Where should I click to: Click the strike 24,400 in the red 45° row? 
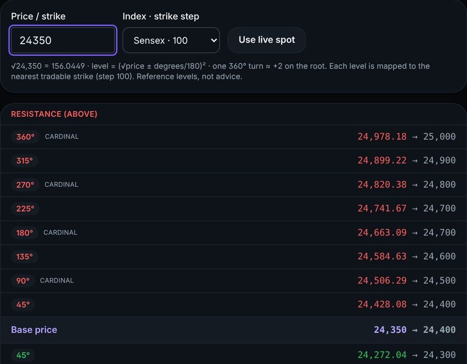pyautogui.click(x=439, y=304)
